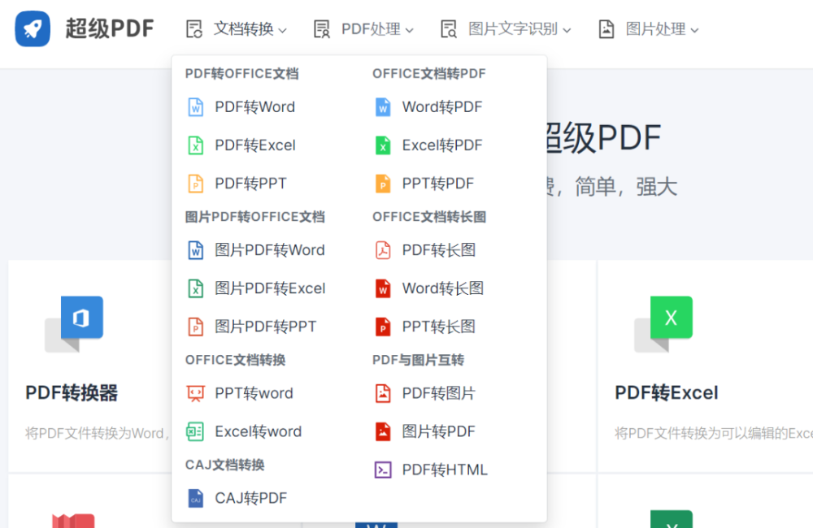Choose the PPT转PDF menu entry
Screen dimensions: 813x528
click(438, 184)
